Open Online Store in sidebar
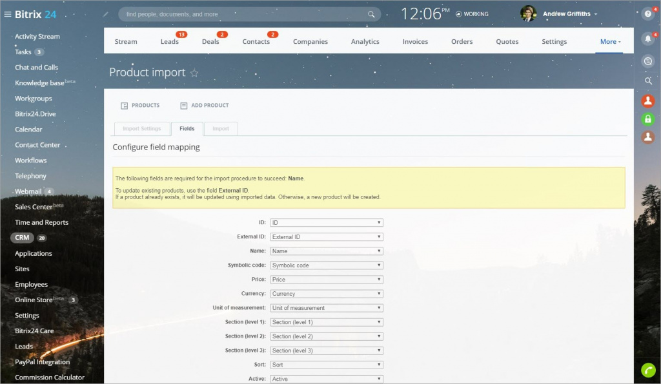The image size is (661, 384). [34, 300]
